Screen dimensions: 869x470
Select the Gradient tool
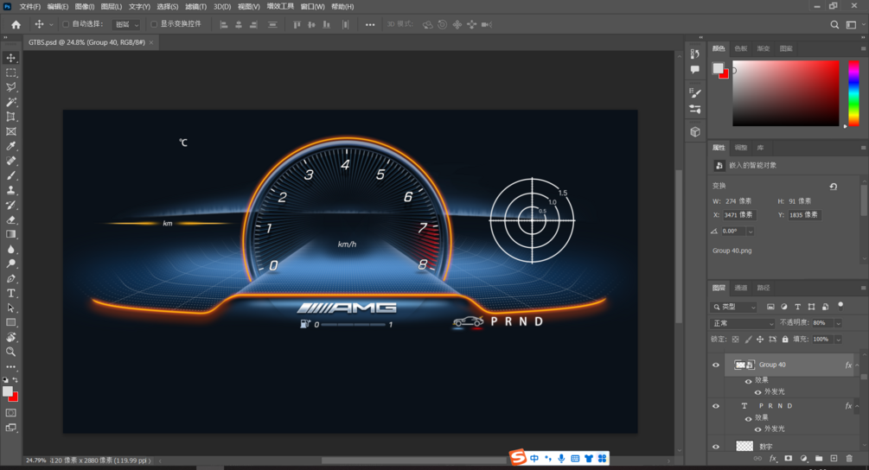(10, 234)
